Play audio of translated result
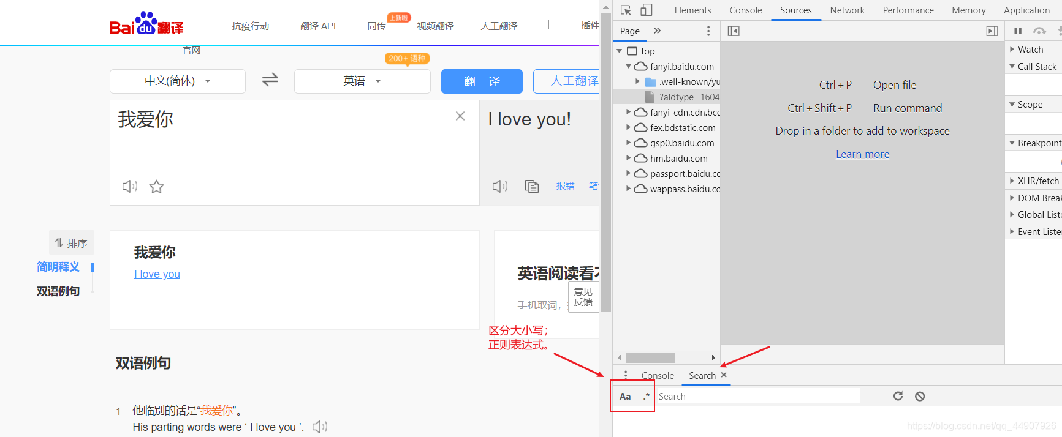The height and width of the screenshot is (437, 1062). 500,186
